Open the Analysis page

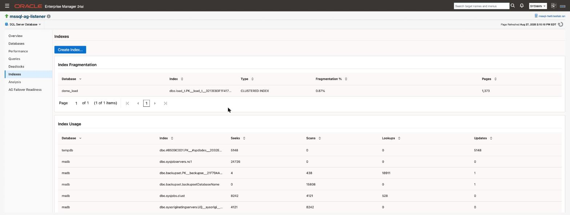15,82
